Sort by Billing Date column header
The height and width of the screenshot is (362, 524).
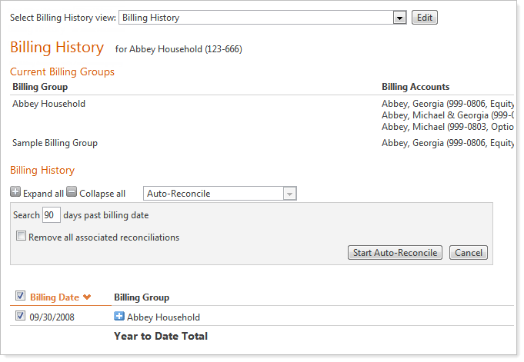55,297
